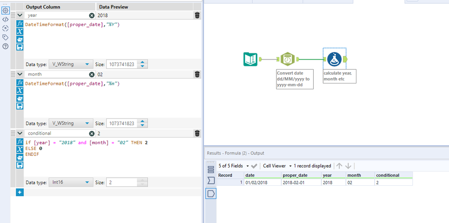
Task: Delete the year expression with trash icon
Action: (x=197, y=15)
